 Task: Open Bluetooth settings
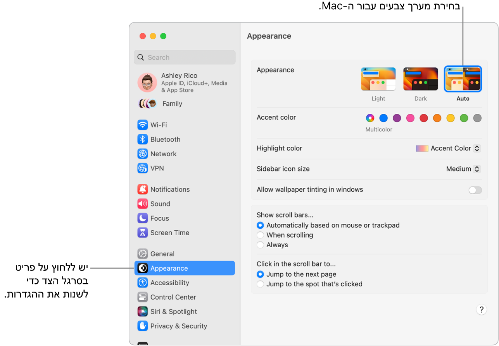161,139
